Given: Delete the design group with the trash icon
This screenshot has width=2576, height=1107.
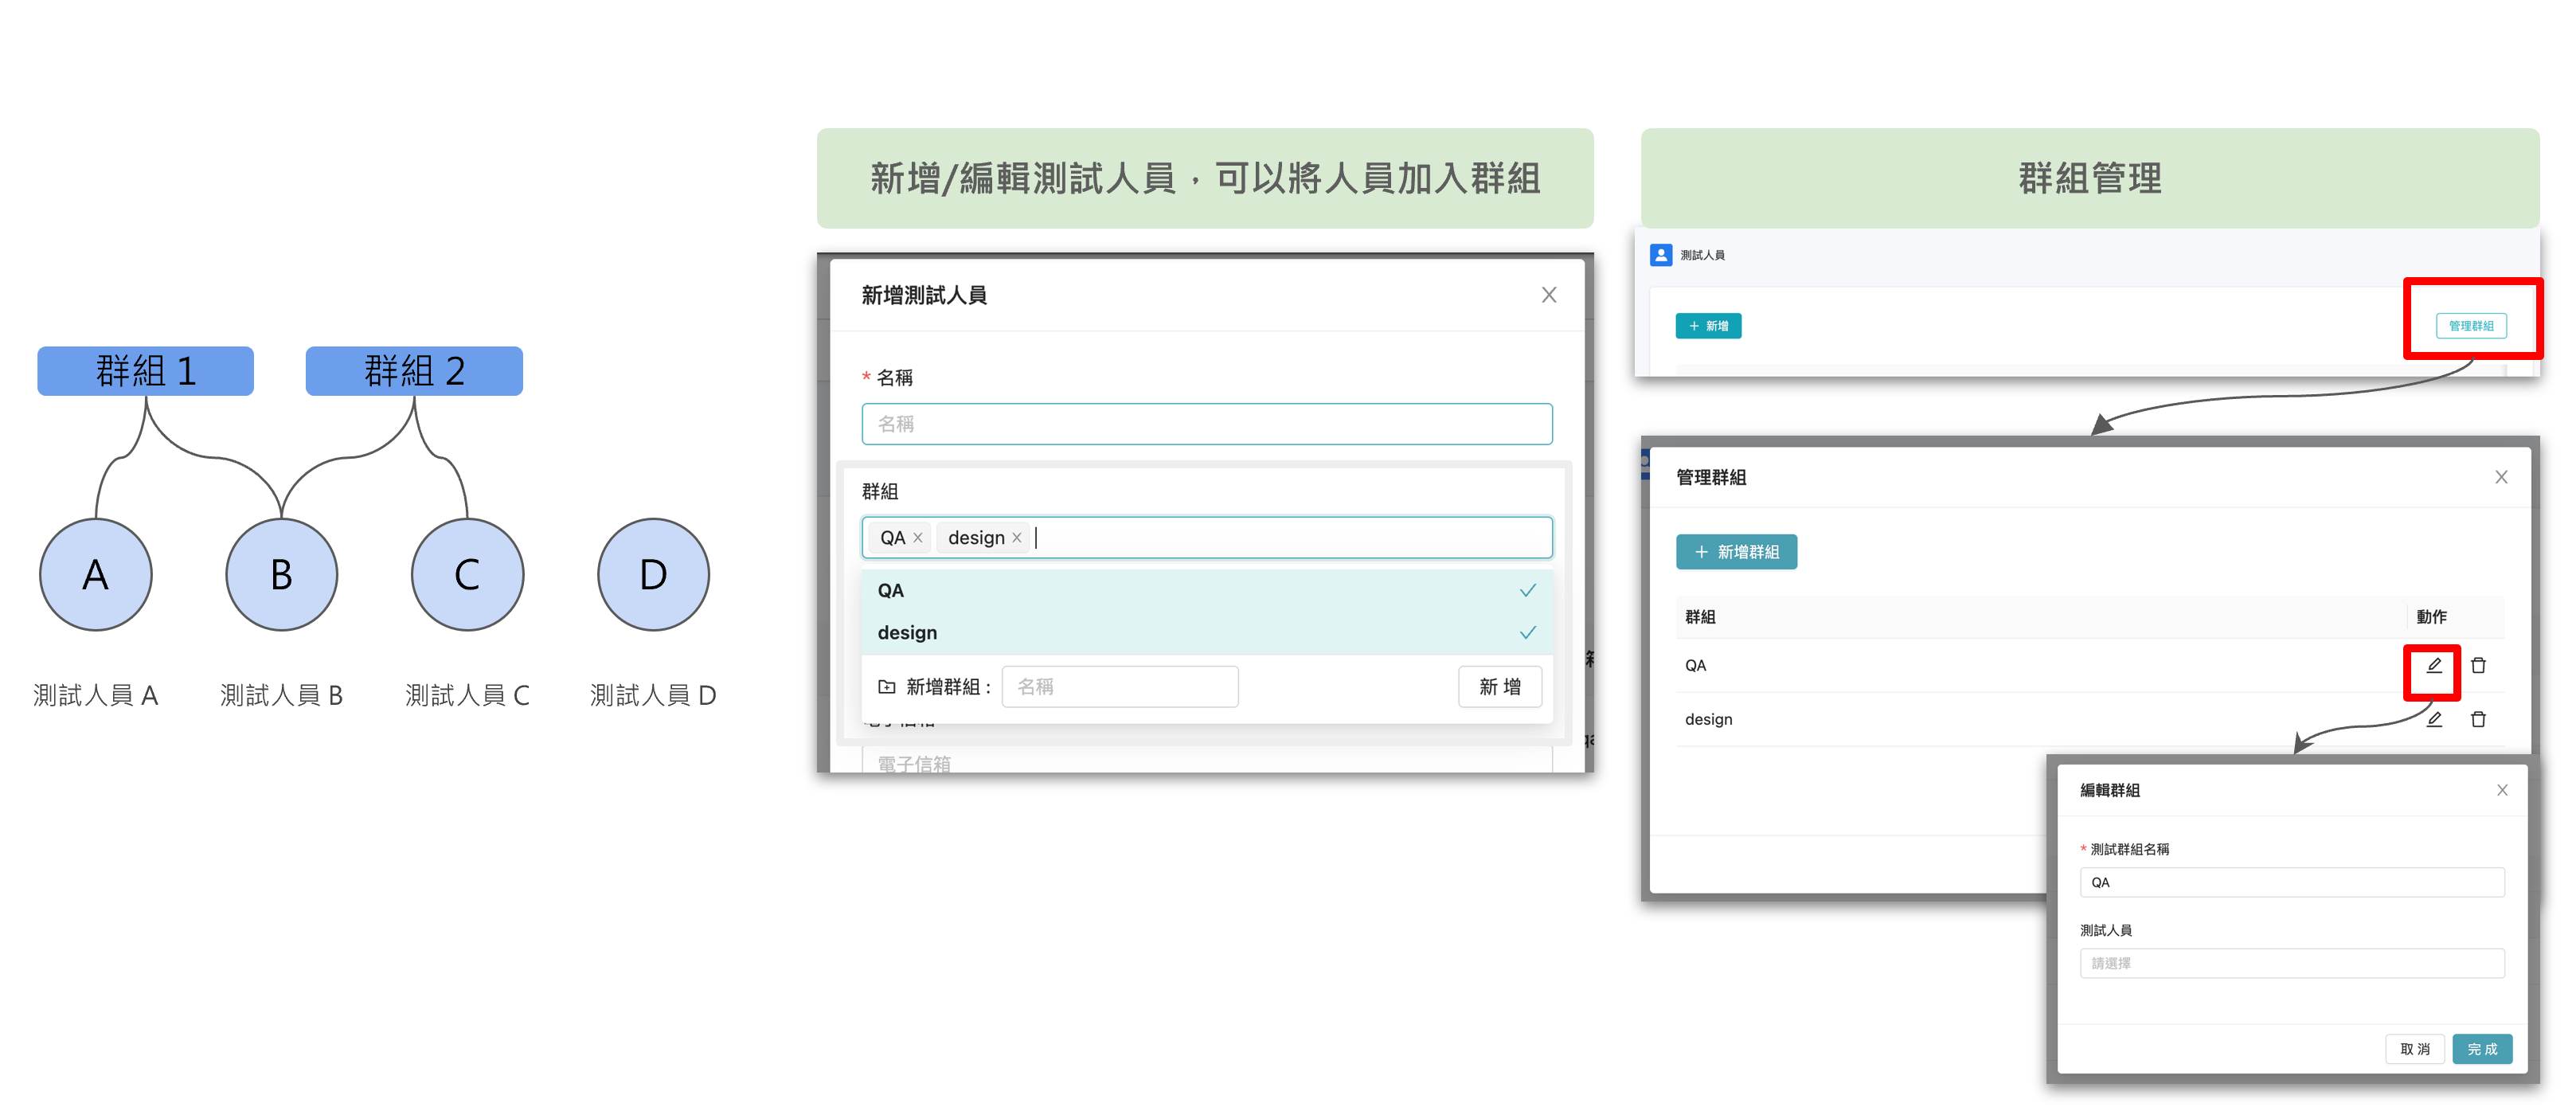Looking at the screenshot, I should pos(2479,718).
